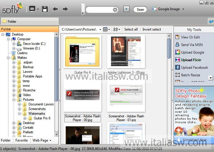Expand the Backup folder node
214x152 pixels.
point(14,67)
